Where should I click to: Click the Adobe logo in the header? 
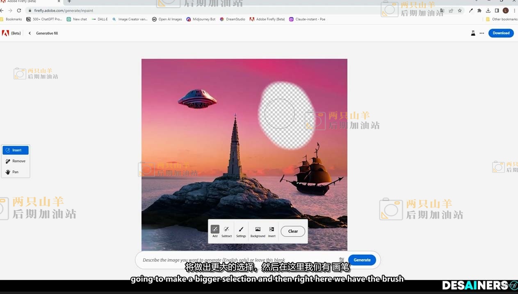pos(5,33)
